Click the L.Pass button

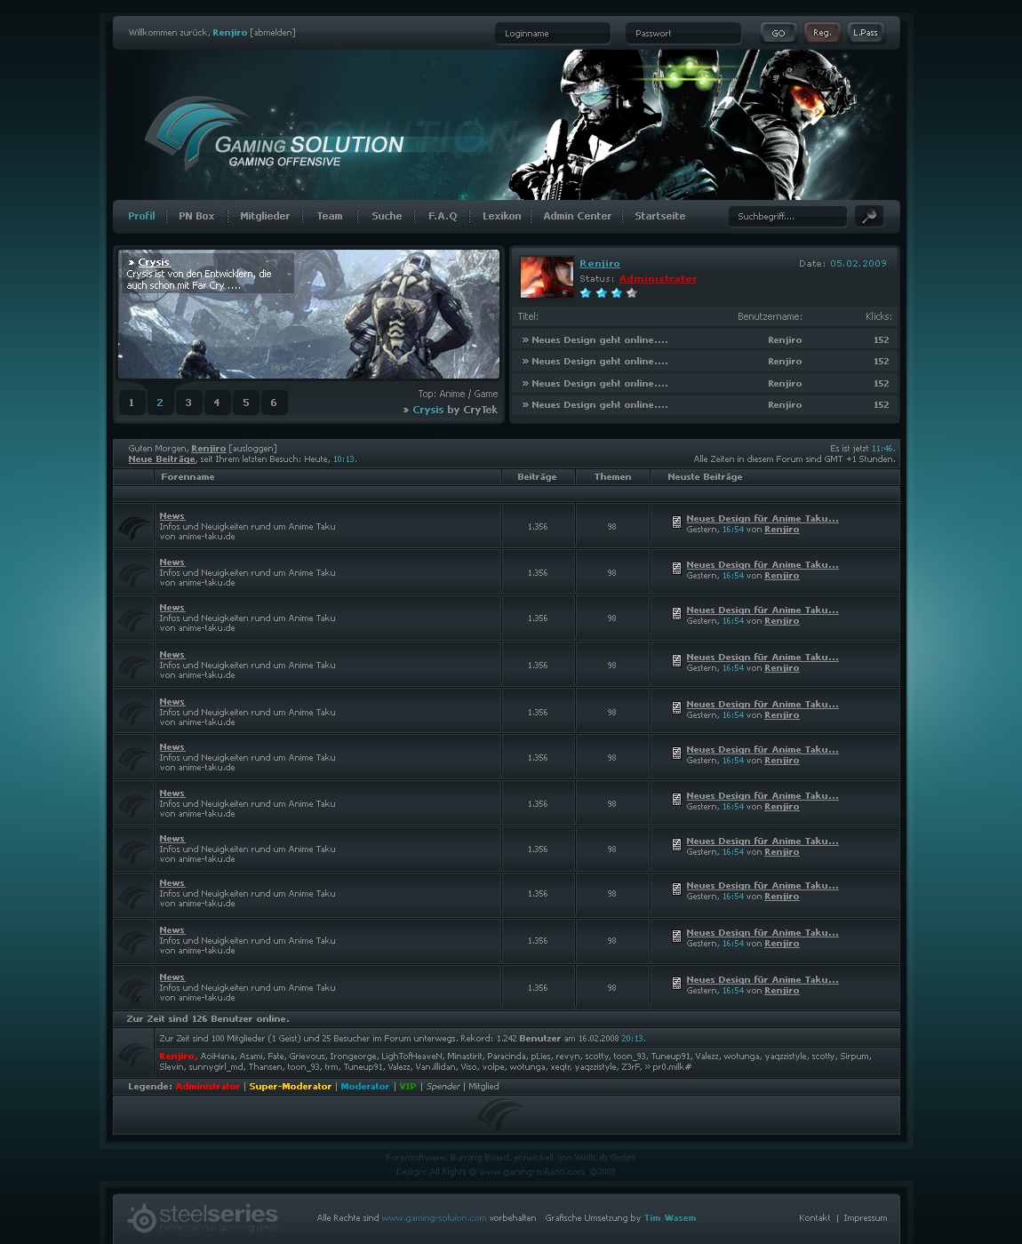pyautogui.click(x=866, y=33)
